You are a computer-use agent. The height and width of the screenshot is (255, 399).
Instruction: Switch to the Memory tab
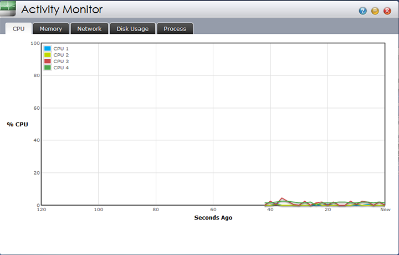[50, 28]
